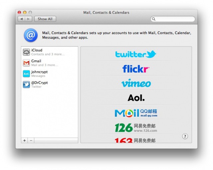Click the window title Mail, Contacts & Calendars
The height and width of the screenshot is (170, 213).
(106, 13)
